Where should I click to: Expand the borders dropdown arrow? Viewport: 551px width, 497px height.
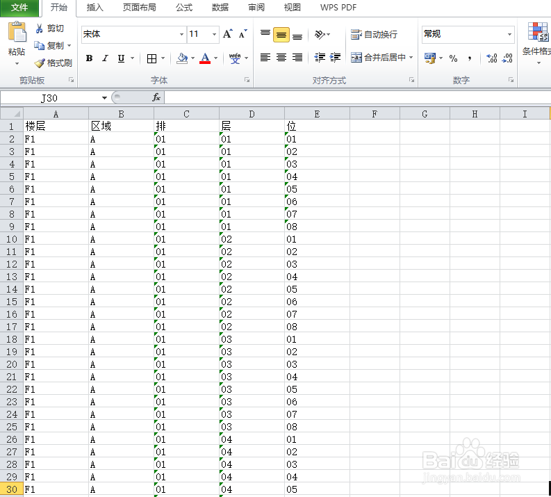point(163,58)
